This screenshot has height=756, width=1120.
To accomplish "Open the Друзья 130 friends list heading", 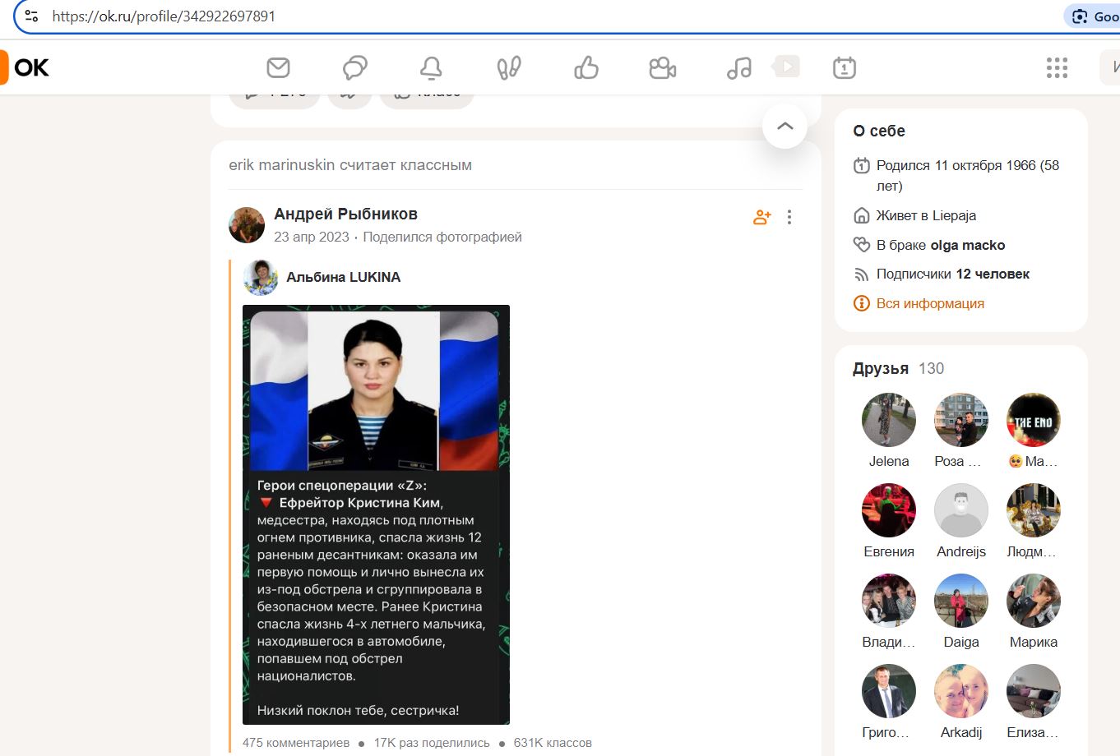I will point(898,368).
